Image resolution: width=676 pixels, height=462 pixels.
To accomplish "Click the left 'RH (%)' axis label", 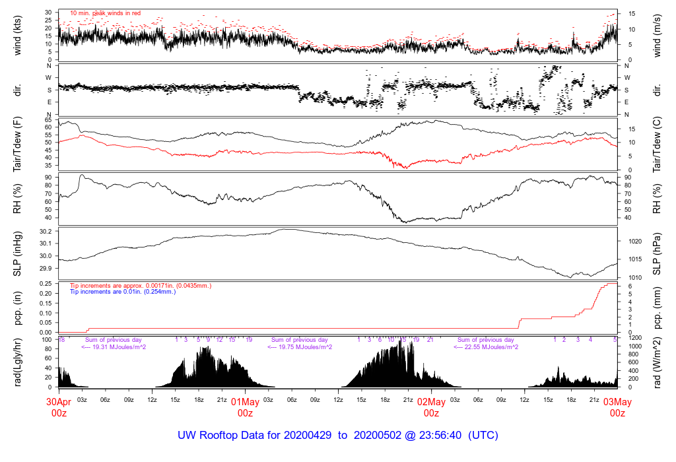I will [17, 199].
